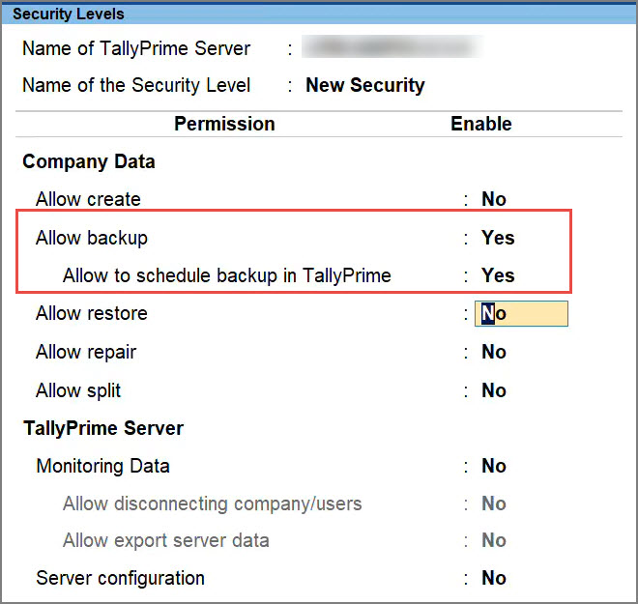Select the TallyPrime Server section heading
This screenshot has height=604, width=638.
(103, 428)
